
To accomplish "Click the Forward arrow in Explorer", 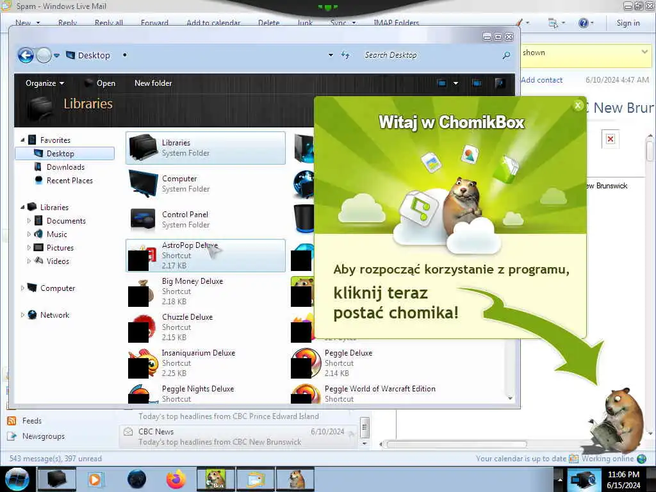I will pos(44,55).
